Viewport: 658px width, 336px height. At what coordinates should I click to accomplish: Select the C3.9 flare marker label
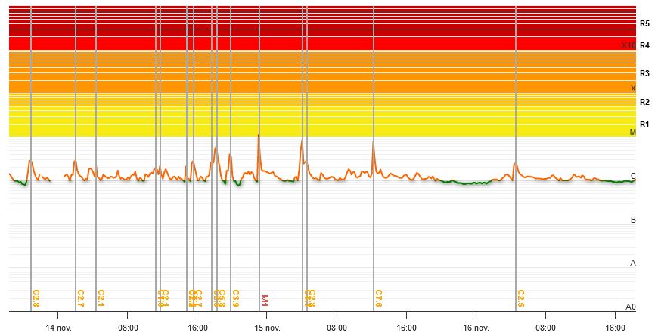pyautogui.click(x=235, y=299)
